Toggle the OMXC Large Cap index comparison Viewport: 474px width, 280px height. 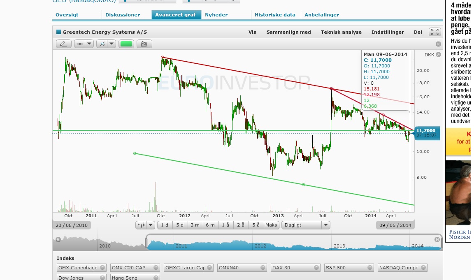pos(188,268)
